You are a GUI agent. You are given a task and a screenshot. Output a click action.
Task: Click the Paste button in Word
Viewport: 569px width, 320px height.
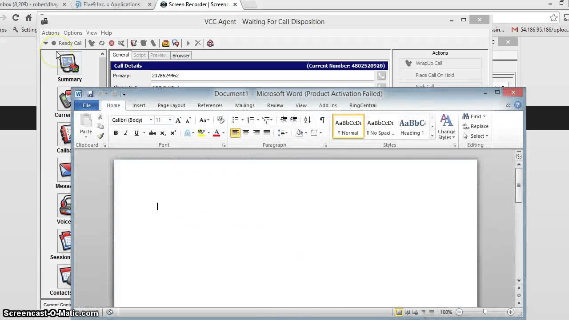pyautogui.click(x=86, y=125)
